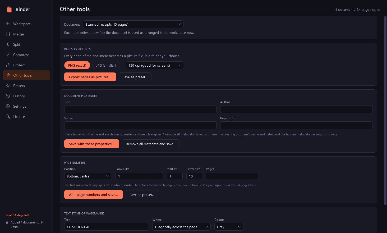Viewport: 387px width, 233px height.
Task: Click Remove all metadata and save
Action: (151, 144)
